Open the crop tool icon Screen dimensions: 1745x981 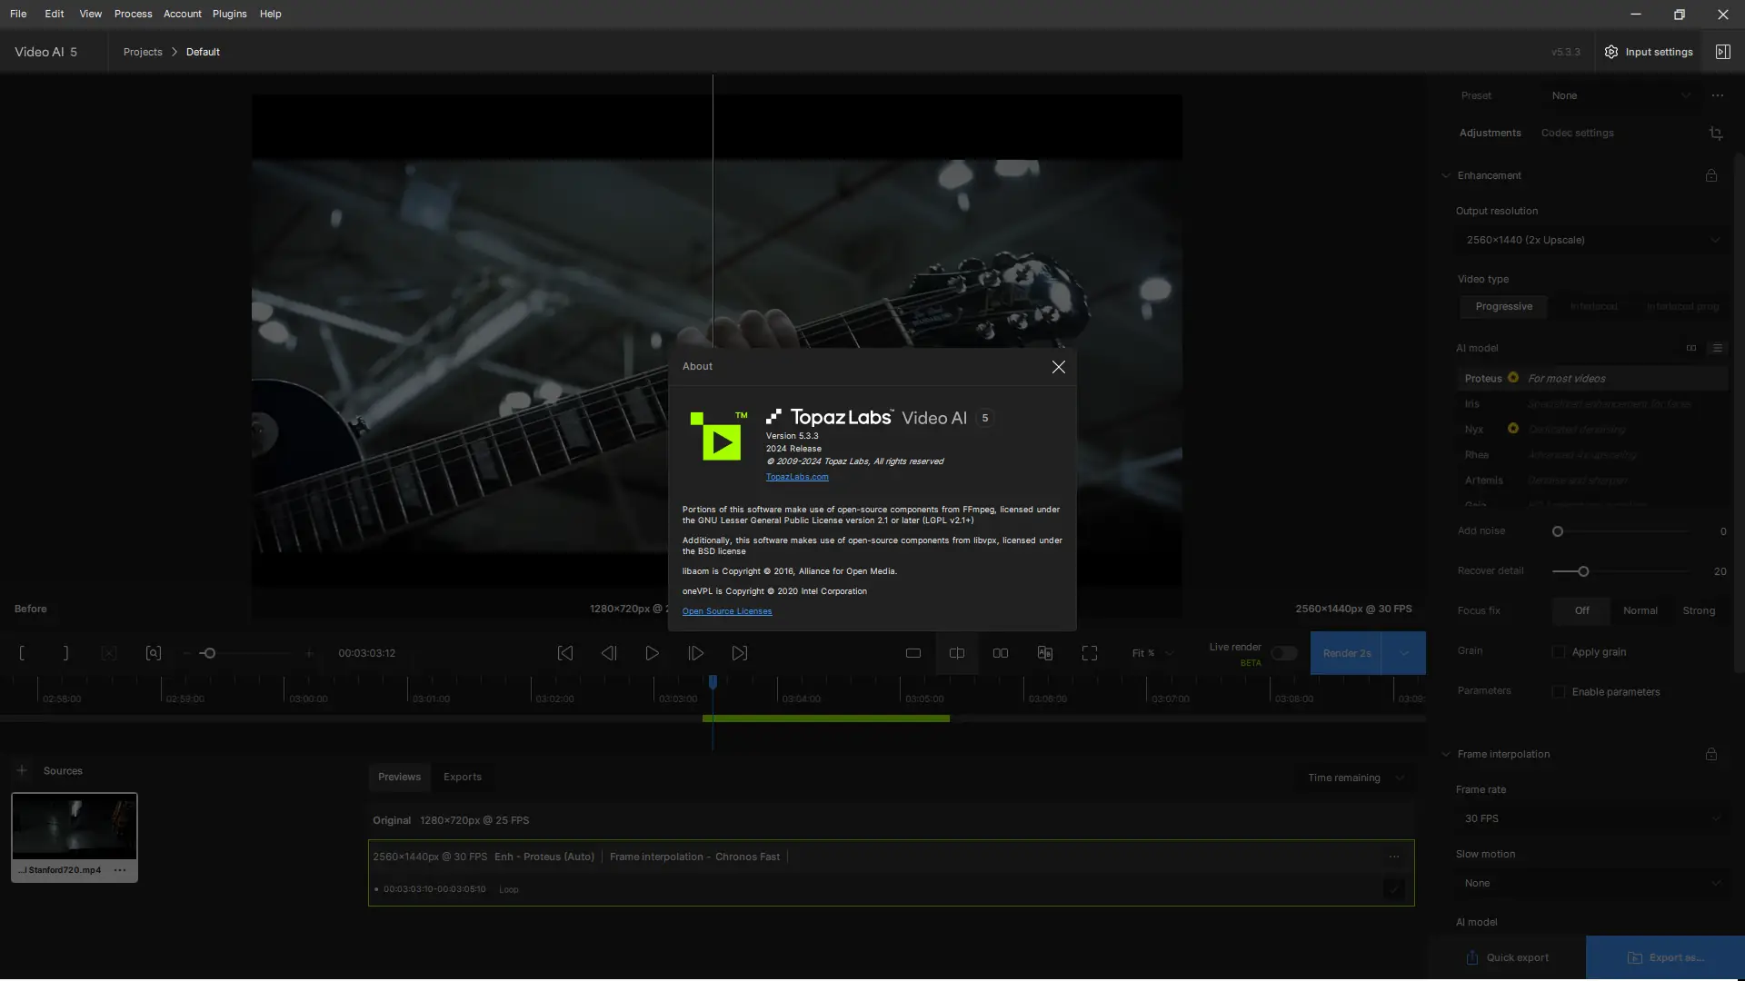tap(1715, 134)
